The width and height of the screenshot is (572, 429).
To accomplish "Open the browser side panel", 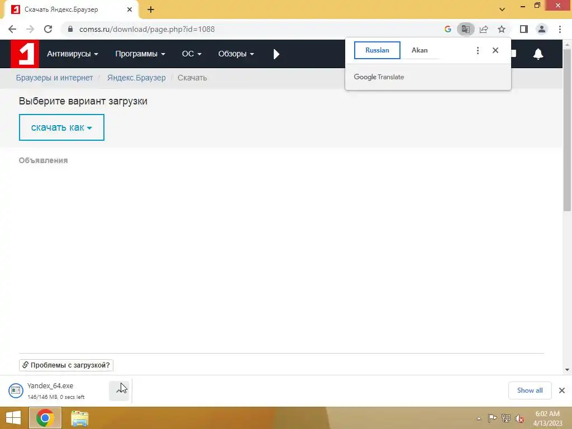I will [524, 29].
